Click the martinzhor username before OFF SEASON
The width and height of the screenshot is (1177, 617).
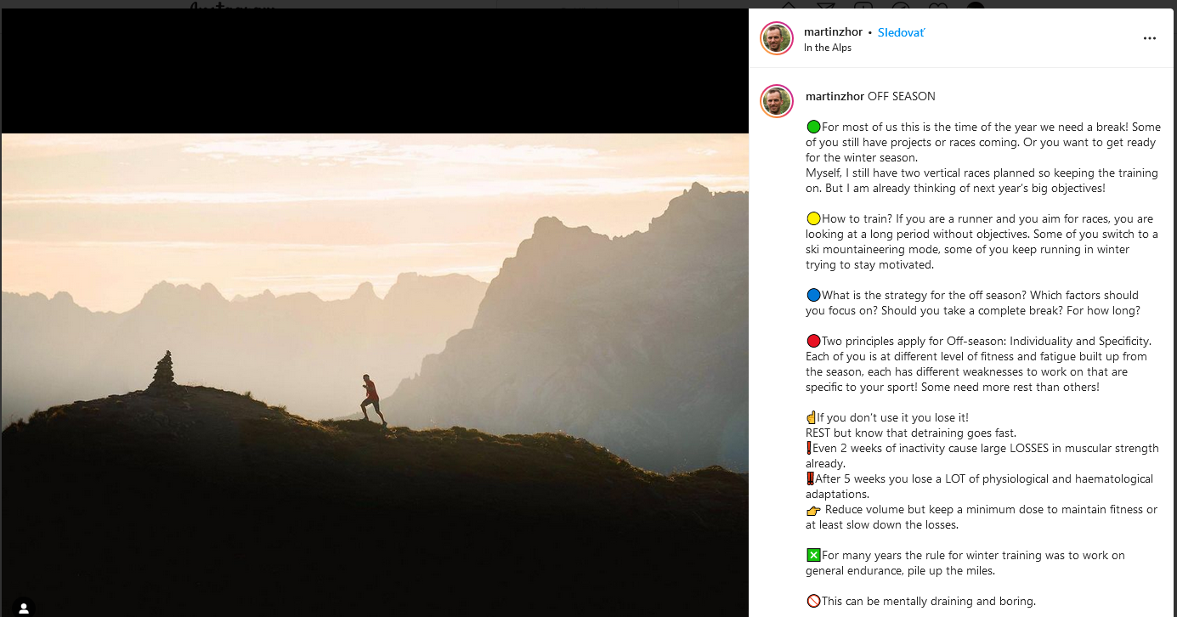[835, 96]
